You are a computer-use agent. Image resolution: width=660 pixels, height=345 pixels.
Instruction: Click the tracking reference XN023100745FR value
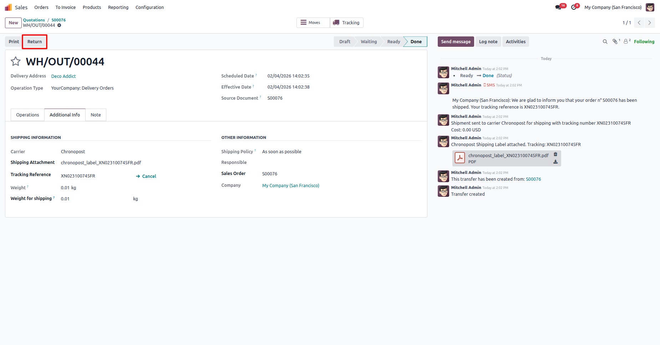78,176
